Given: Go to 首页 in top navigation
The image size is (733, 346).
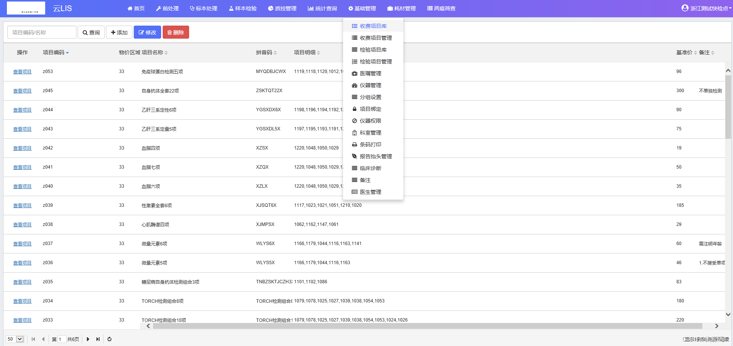Looking at the screenshot, I should pyautogui.click(x=136, y=8).
